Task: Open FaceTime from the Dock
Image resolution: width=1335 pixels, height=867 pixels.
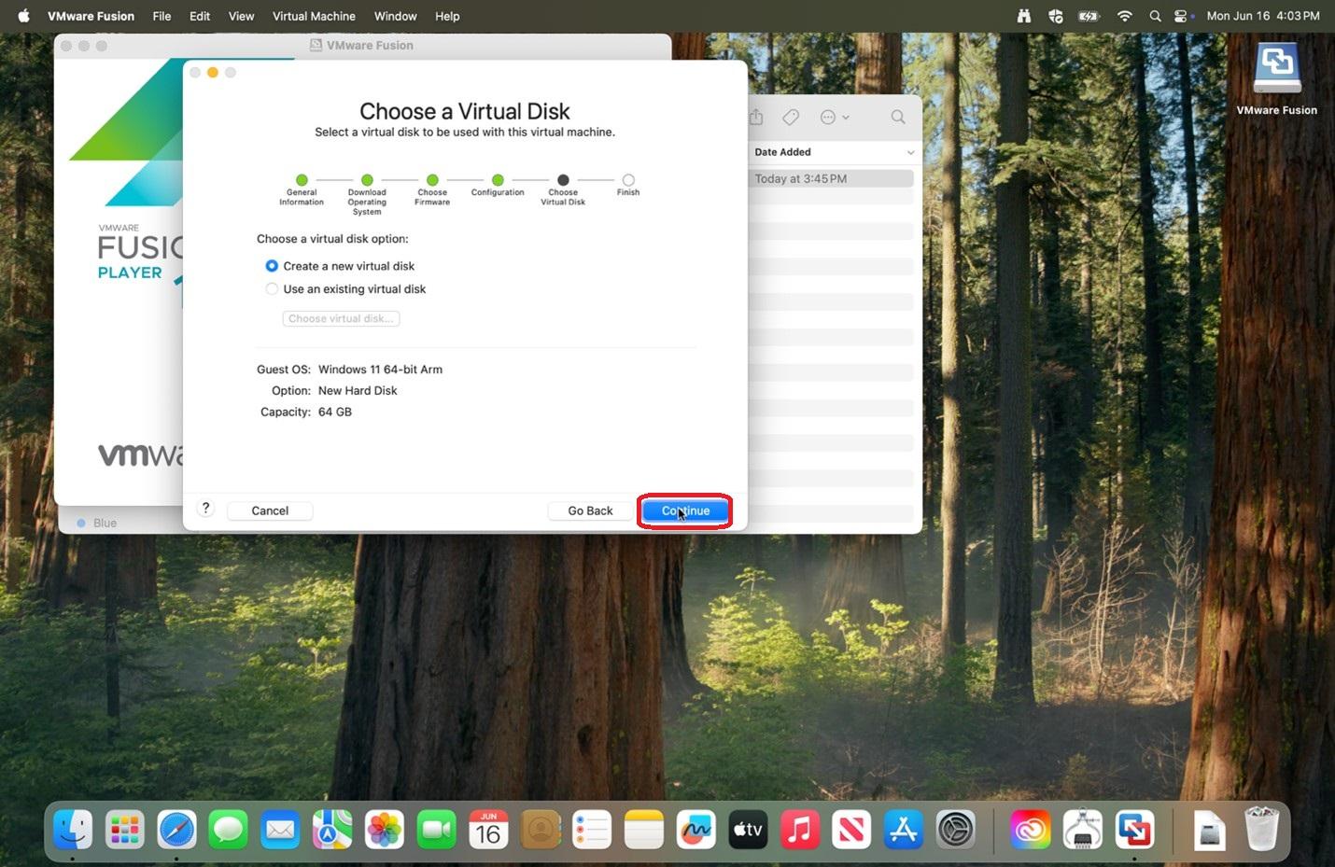Action: tap(435, 829)
